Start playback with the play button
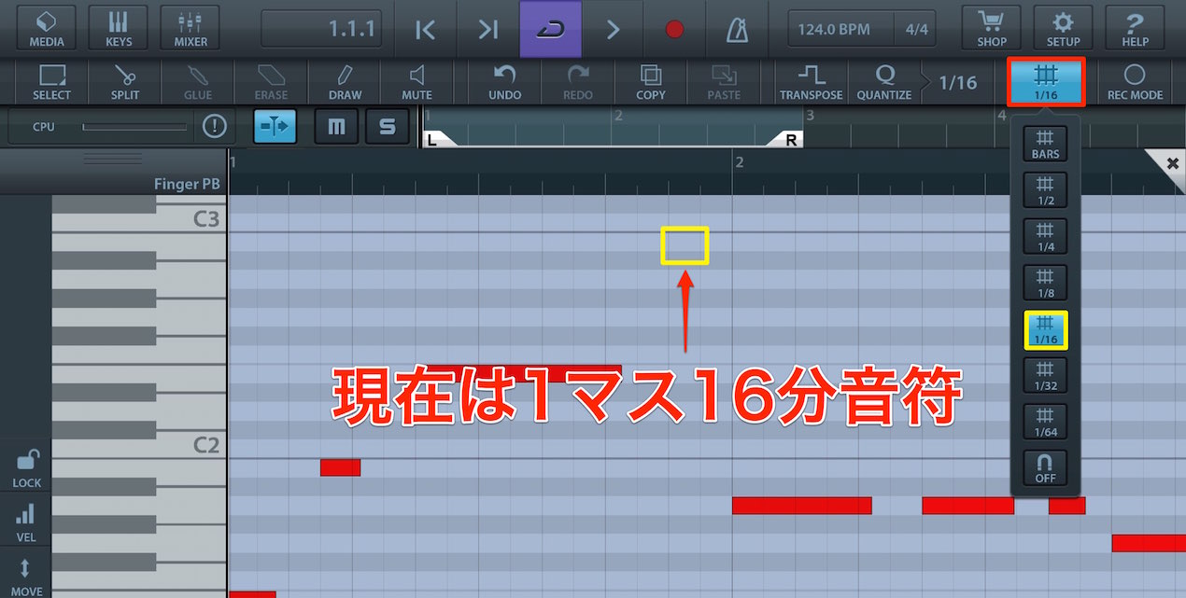This screenshot has height=598, width=1186. click(x=613, y=29)
